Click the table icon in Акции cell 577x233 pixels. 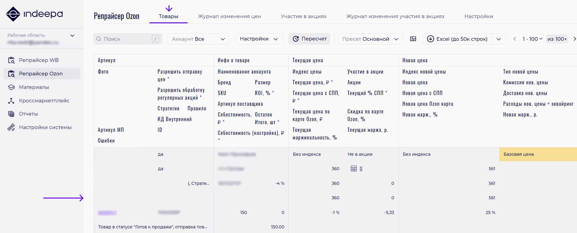tap(354, 169)
